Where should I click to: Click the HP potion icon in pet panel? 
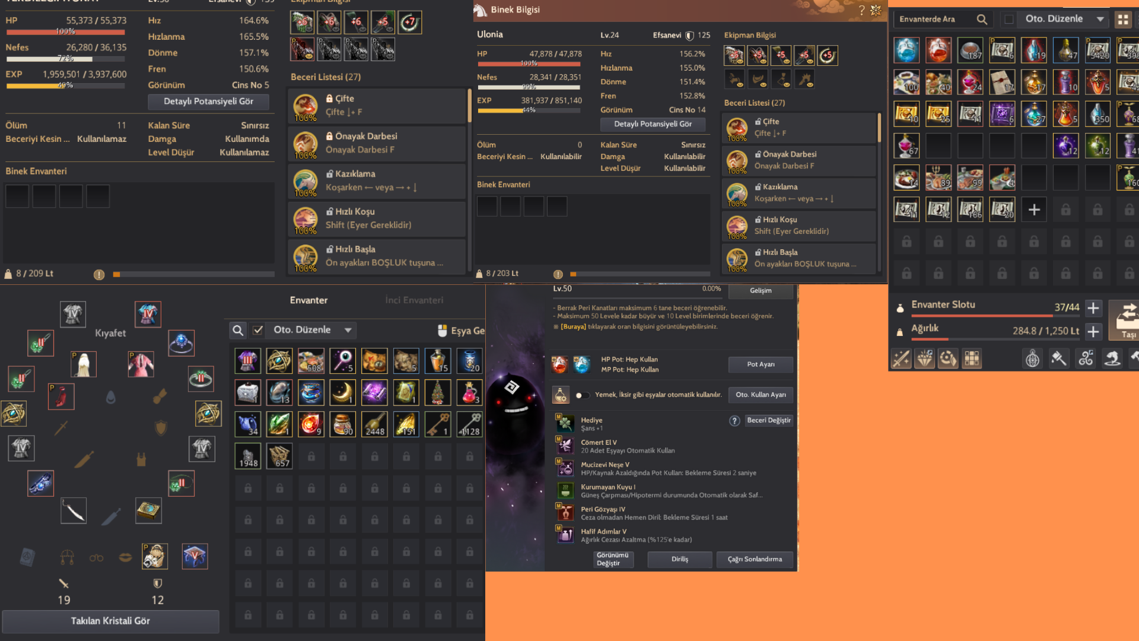559,364
